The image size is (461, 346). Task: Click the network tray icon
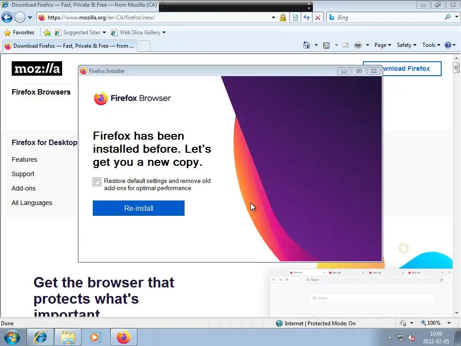(x=400, y=337)
